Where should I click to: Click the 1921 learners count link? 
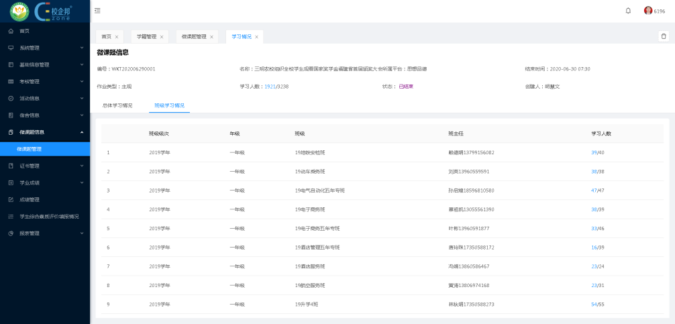pyautogui.click(x=270, y=87)
